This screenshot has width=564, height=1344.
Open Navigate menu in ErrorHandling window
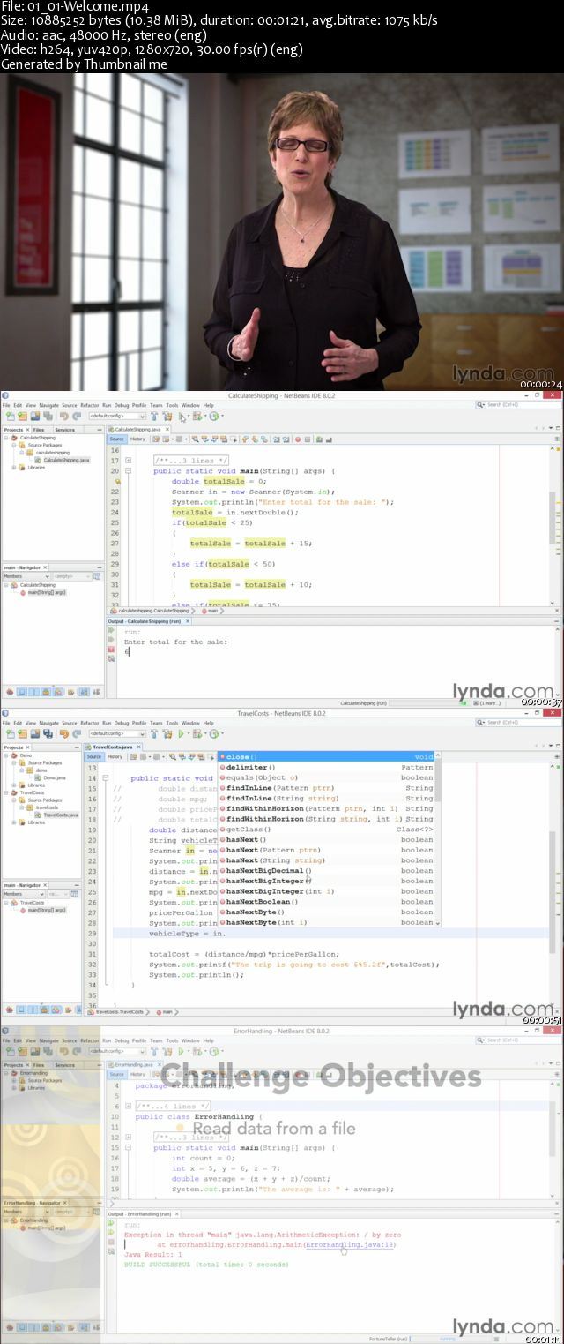click(x=48, y=1041)
